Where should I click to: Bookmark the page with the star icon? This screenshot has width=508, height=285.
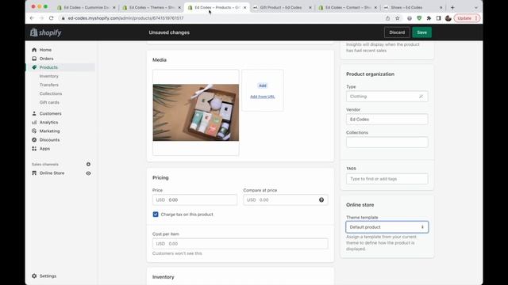point(397,18)
